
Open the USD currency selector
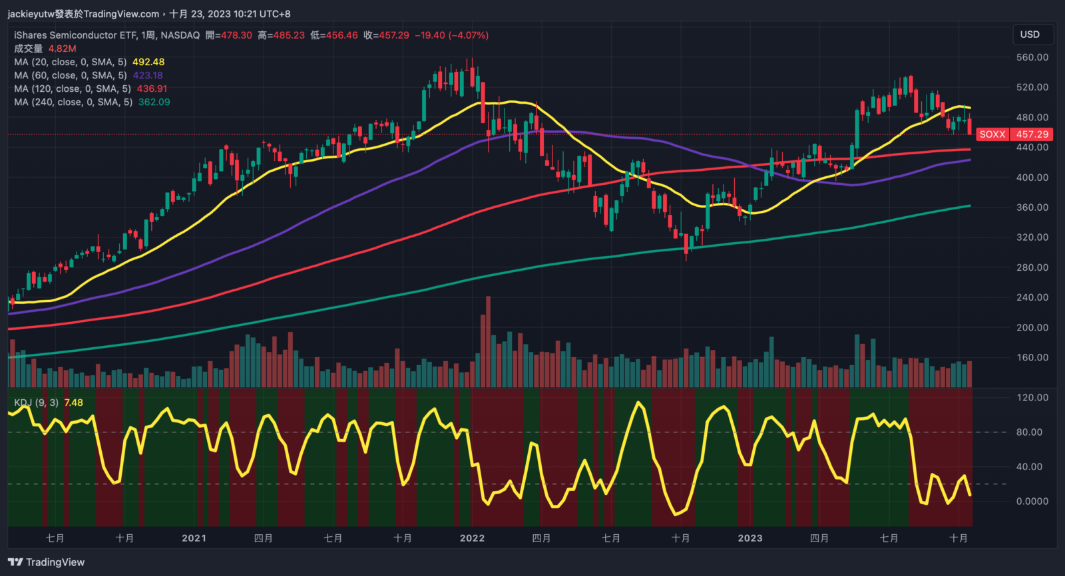(1030, 35)
